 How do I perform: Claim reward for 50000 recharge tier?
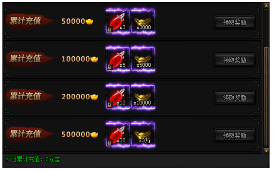click(235, 22)
